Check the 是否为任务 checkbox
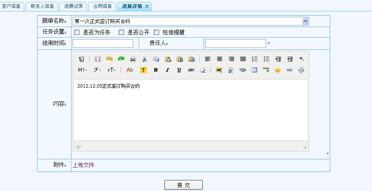The height and width of the screenshot is (191, 372). (77, 32)
